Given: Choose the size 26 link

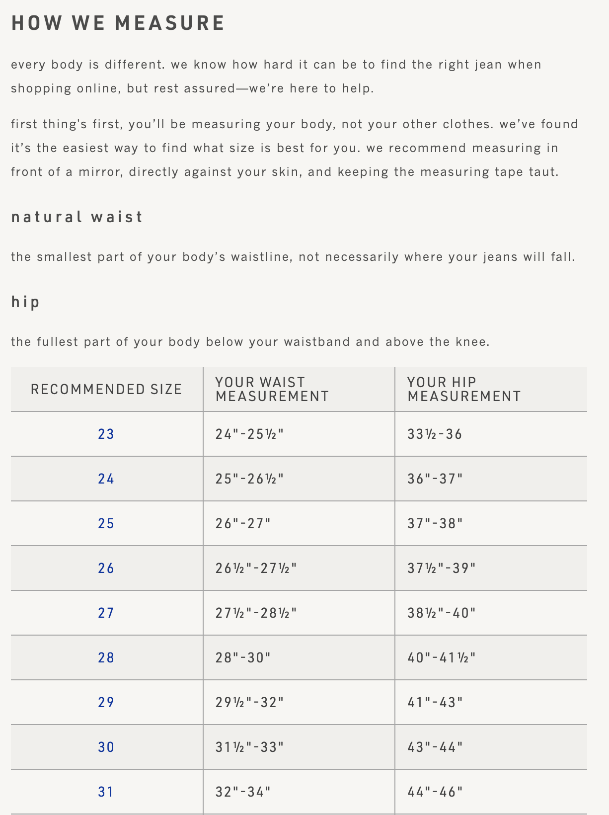Looking at the screenshot, I should coord(106,569).
